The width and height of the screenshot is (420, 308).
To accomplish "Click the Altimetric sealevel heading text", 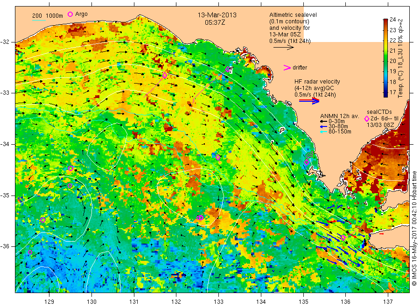I will coord(293,15).
